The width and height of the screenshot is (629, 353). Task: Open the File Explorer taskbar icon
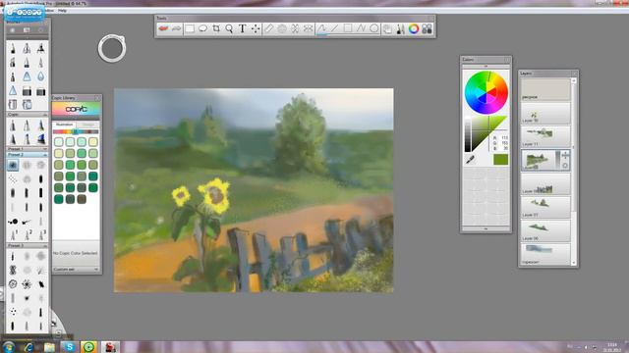click(x=49, y=347)
